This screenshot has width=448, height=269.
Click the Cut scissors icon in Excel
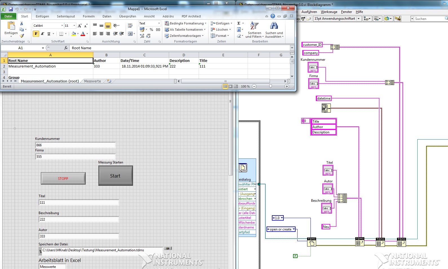(21, 24)
